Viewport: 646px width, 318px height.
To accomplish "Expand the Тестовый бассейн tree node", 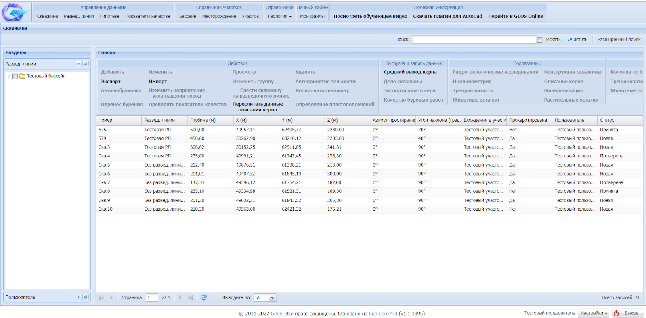I will coord(9,76).
